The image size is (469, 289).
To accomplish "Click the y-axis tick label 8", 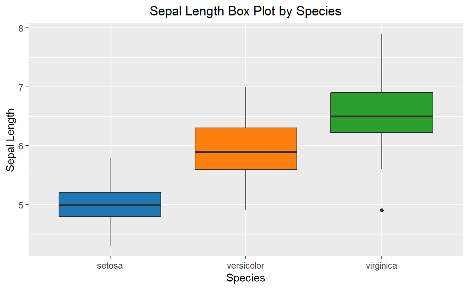I will click(21, 28).
